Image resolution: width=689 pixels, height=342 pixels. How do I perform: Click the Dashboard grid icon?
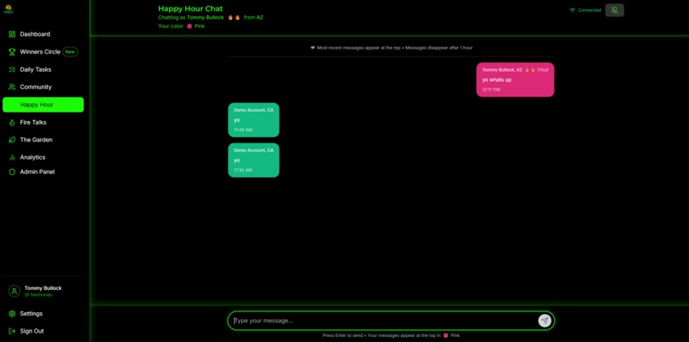pyautogui.click(x=12, y=34)
